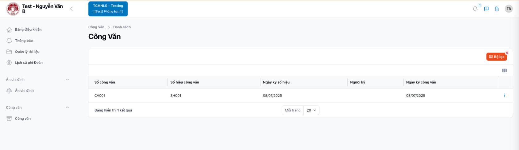Collapse the Án chỉ định section

click(x=67, y=80)
